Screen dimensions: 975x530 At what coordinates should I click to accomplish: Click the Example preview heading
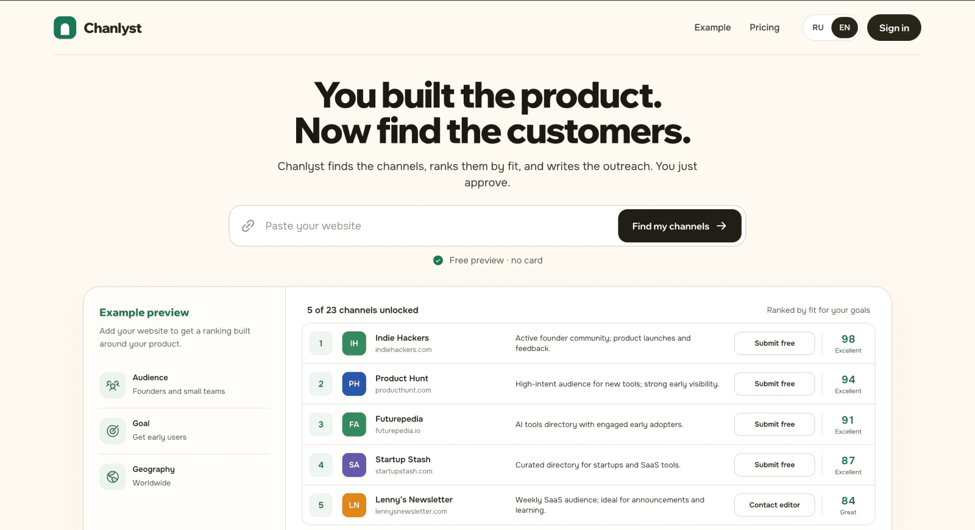point(144,312)
